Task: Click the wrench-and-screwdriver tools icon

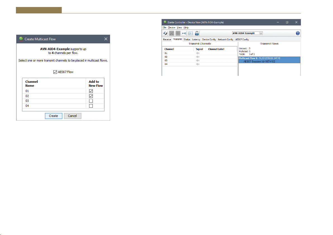Action: [x=172, y=33]
